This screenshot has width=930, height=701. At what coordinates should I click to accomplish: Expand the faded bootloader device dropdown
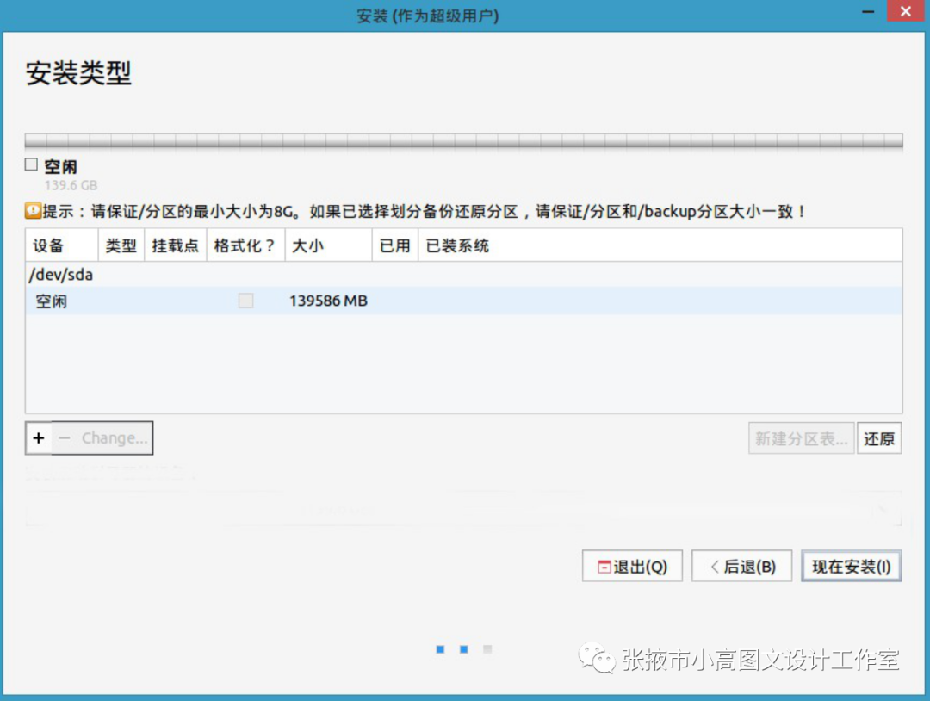(880, 511)
